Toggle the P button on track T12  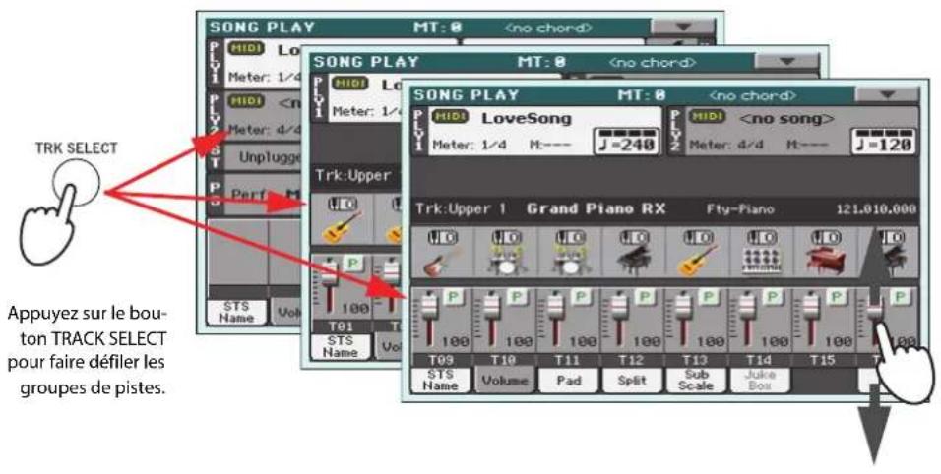[x=644, y=297]
